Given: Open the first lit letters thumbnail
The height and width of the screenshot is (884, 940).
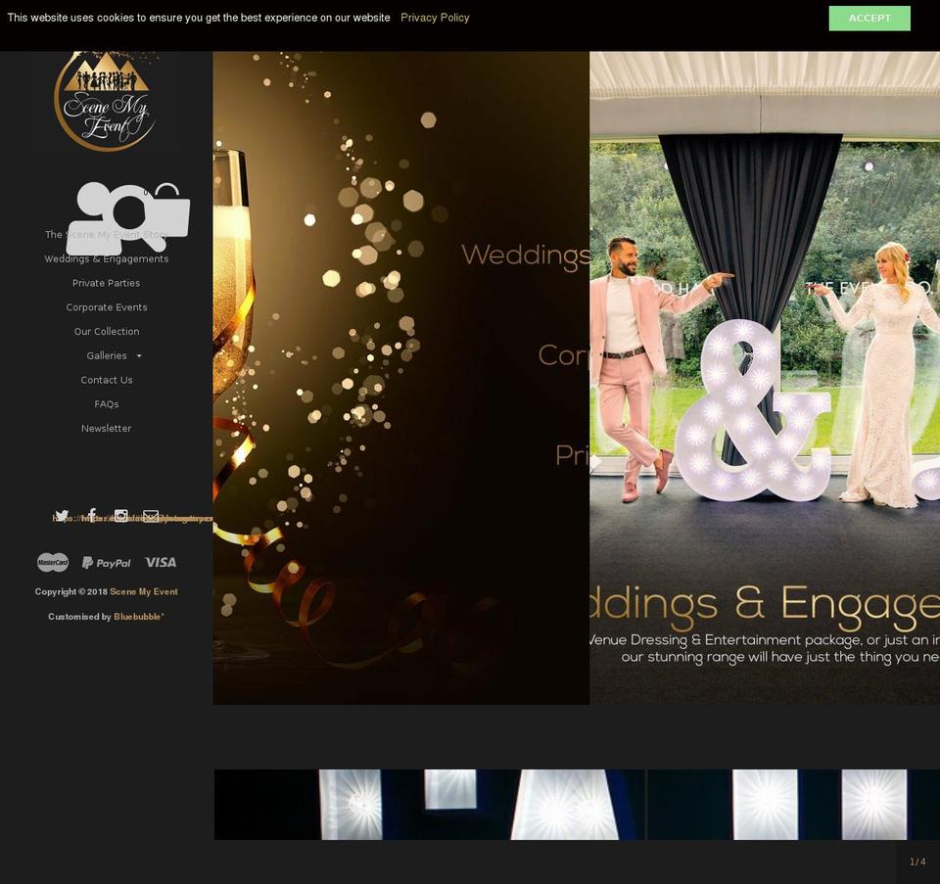Looking at the screenshot, I should tap(429, 805).
